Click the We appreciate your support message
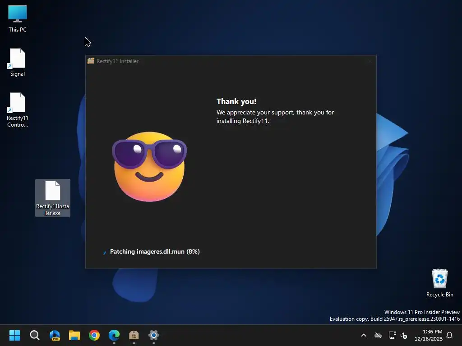This screenshot has width=462, height=346. tap(275, 117)
